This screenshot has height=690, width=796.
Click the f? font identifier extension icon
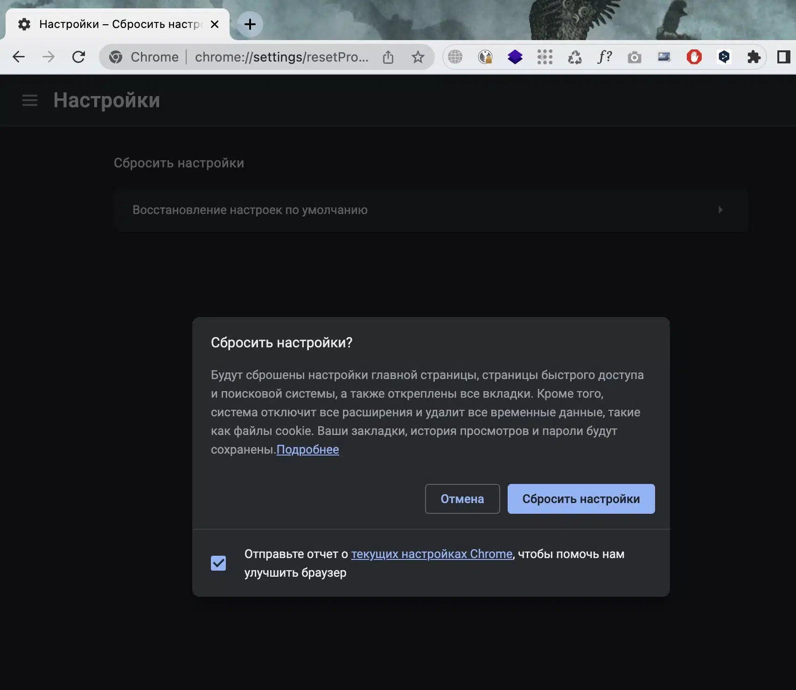(x=604, y=57)
